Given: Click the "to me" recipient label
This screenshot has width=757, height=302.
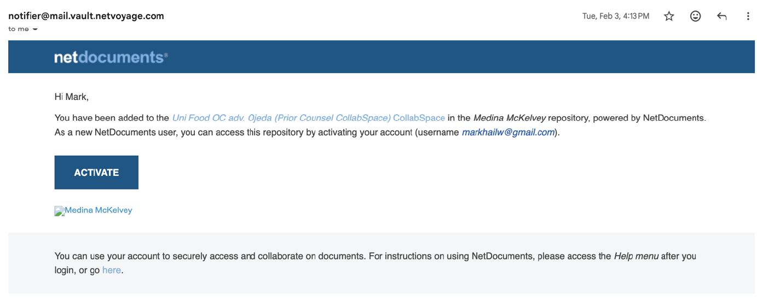Looking at the screenshot, I should coord(19,29).
